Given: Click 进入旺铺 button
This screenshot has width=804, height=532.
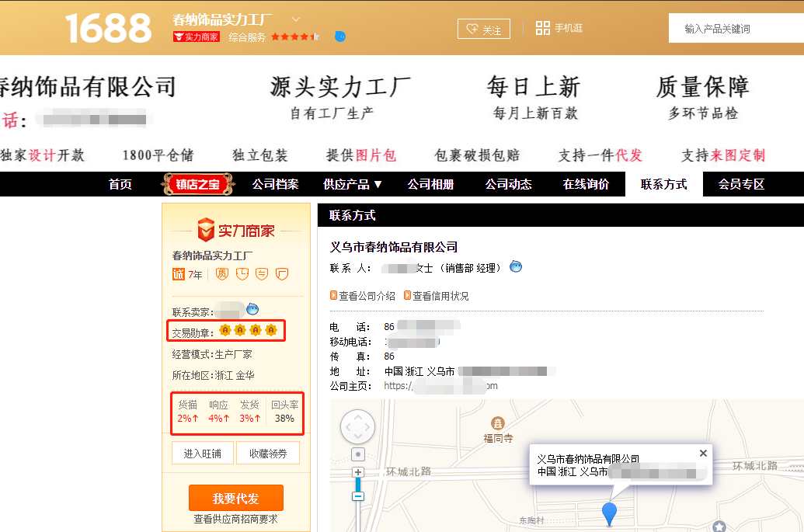Looking at the screenshot, I should click(x=203, y=453).
